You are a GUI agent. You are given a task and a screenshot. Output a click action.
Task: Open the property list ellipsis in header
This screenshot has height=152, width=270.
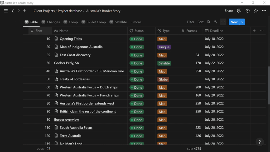(262, 31)
